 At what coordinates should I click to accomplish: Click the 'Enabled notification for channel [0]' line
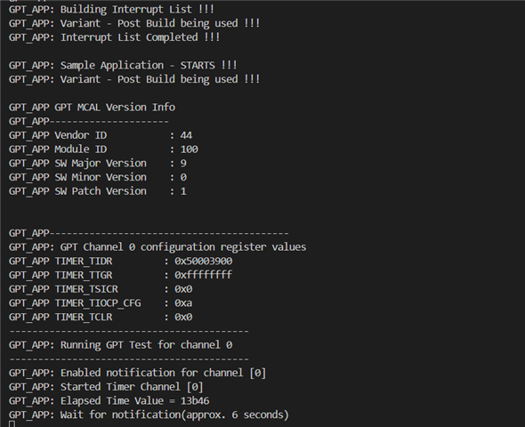[138, 373]
